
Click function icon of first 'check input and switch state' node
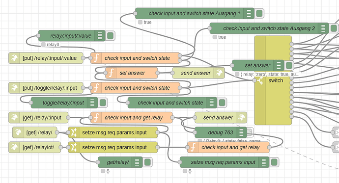pyautogui.click(x=96, y=58)
